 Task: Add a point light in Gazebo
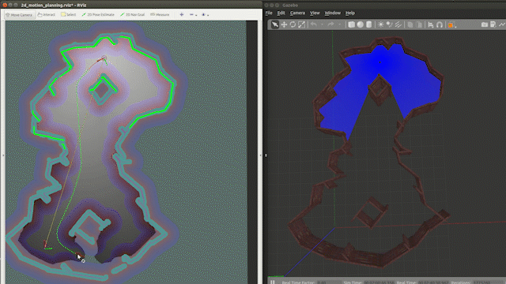point(381,24)
